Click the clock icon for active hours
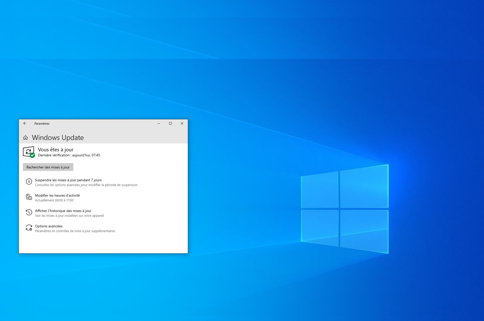484x321 pixels. (29, 197)
